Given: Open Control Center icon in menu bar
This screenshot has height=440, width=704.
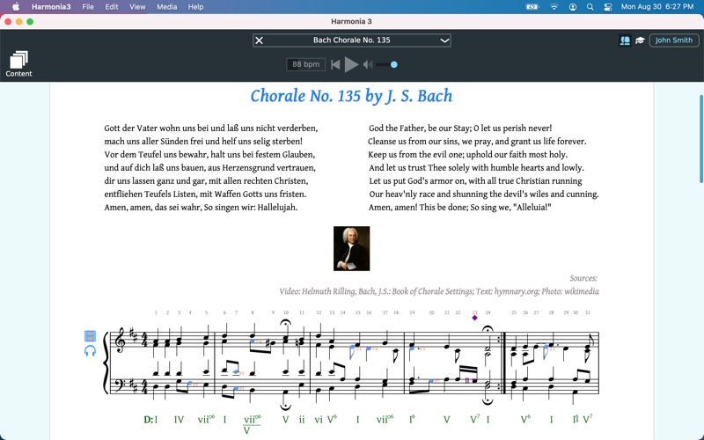Looking at the screenshot, I should (608, 7).
